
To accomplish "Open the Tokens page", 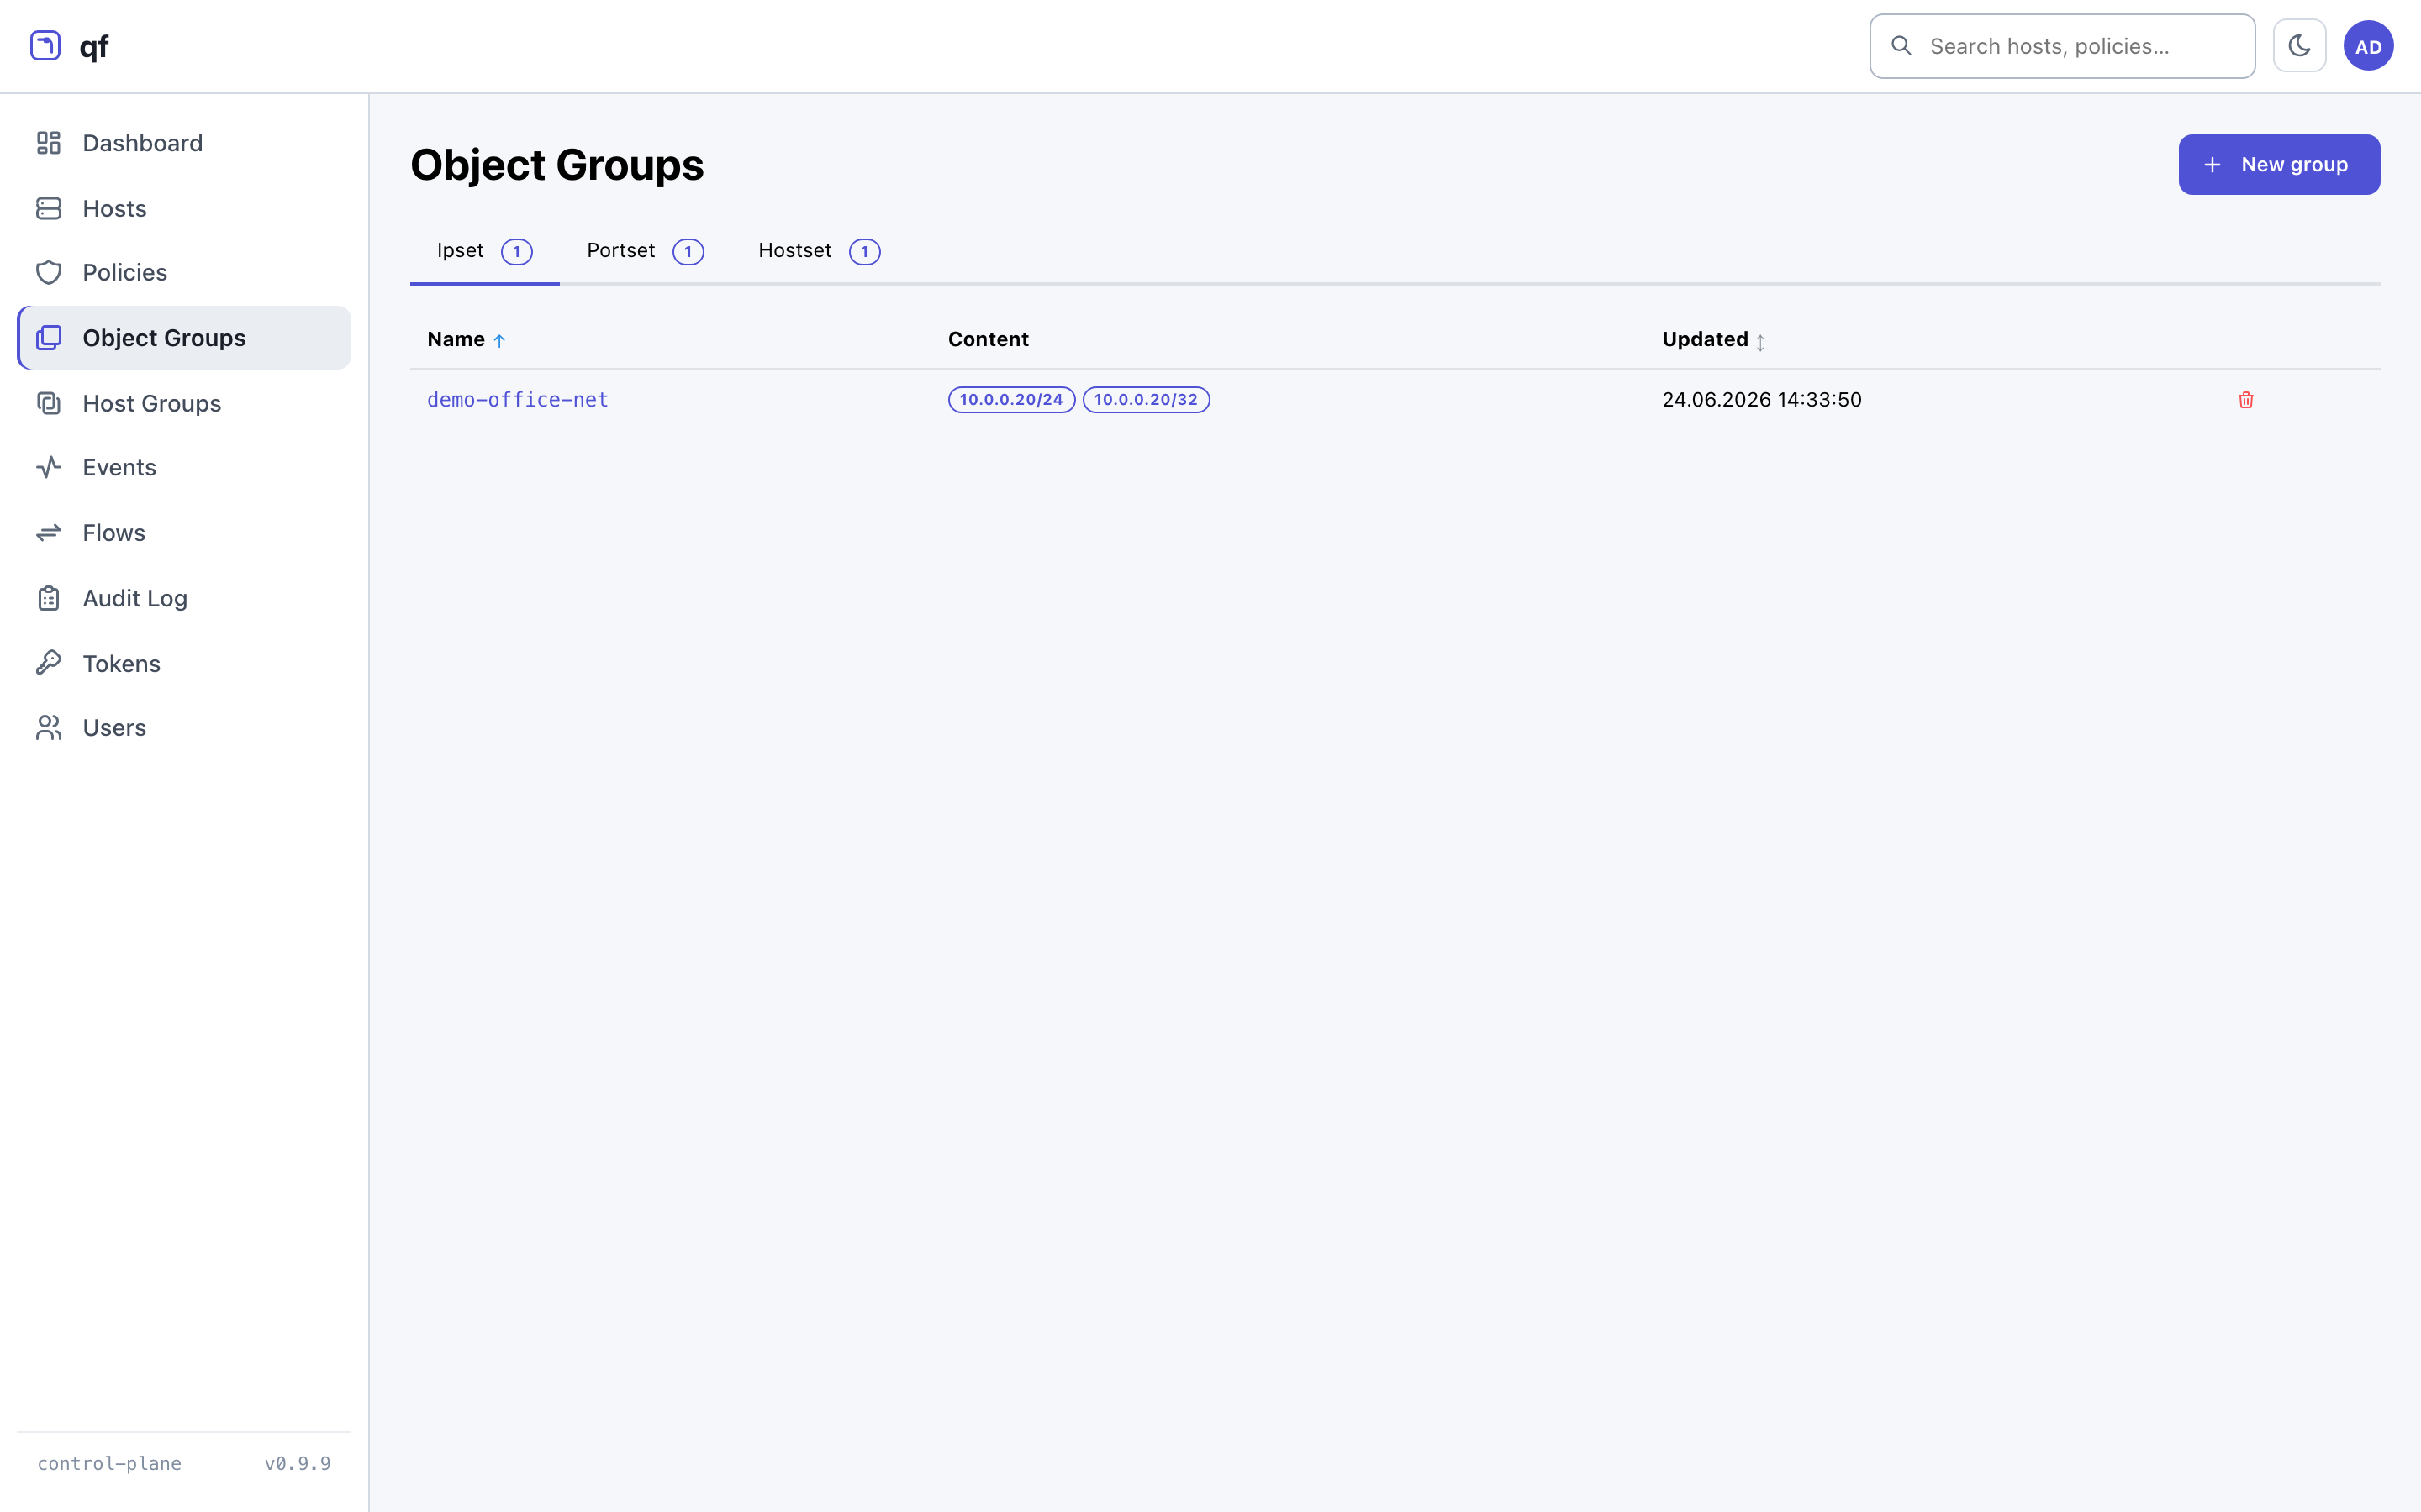I will click(184, 663).
